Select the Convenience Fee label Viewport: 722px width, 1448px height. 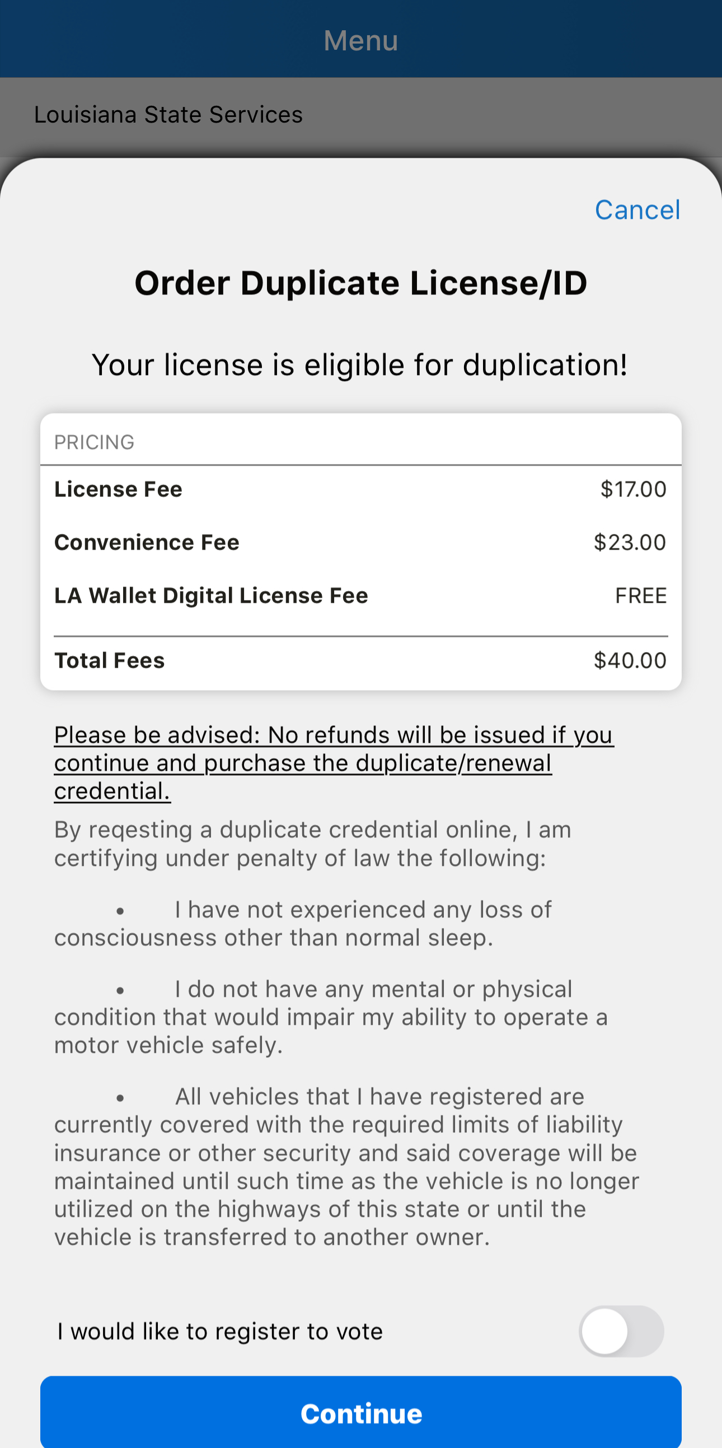point(147,542)
